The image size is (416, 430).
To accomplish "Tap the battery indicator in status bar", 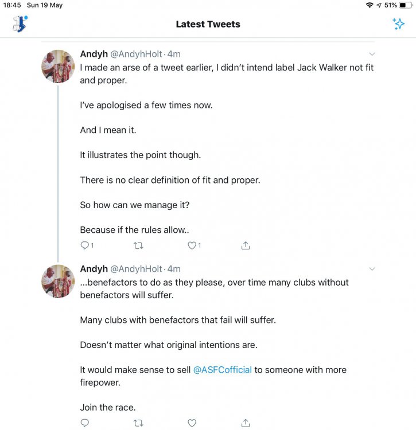I will click(x=406, y=5).
